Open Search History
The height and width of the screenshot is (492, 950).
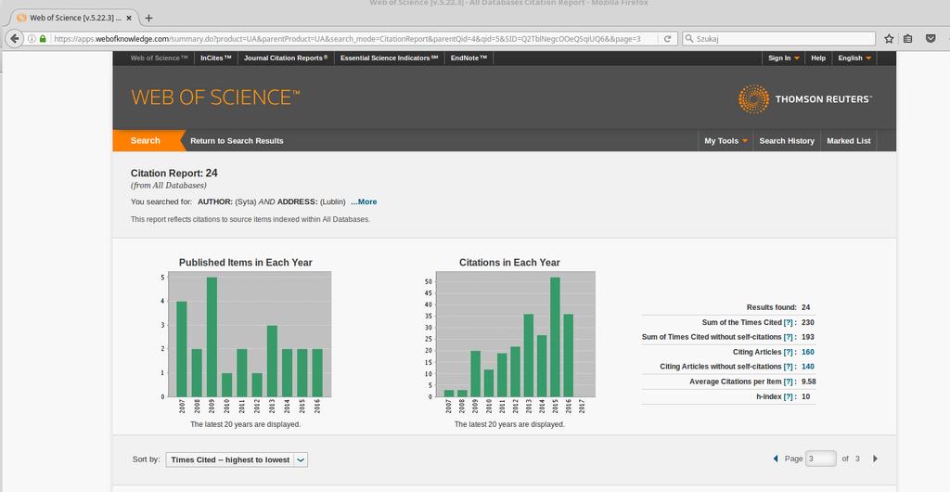(x=787, y=140)
